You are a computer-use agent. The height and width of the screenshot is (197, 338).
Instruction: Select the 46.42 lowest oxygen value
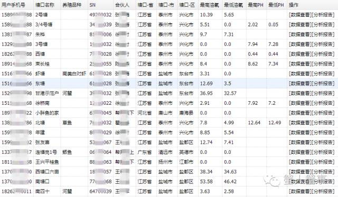(230, 182)
